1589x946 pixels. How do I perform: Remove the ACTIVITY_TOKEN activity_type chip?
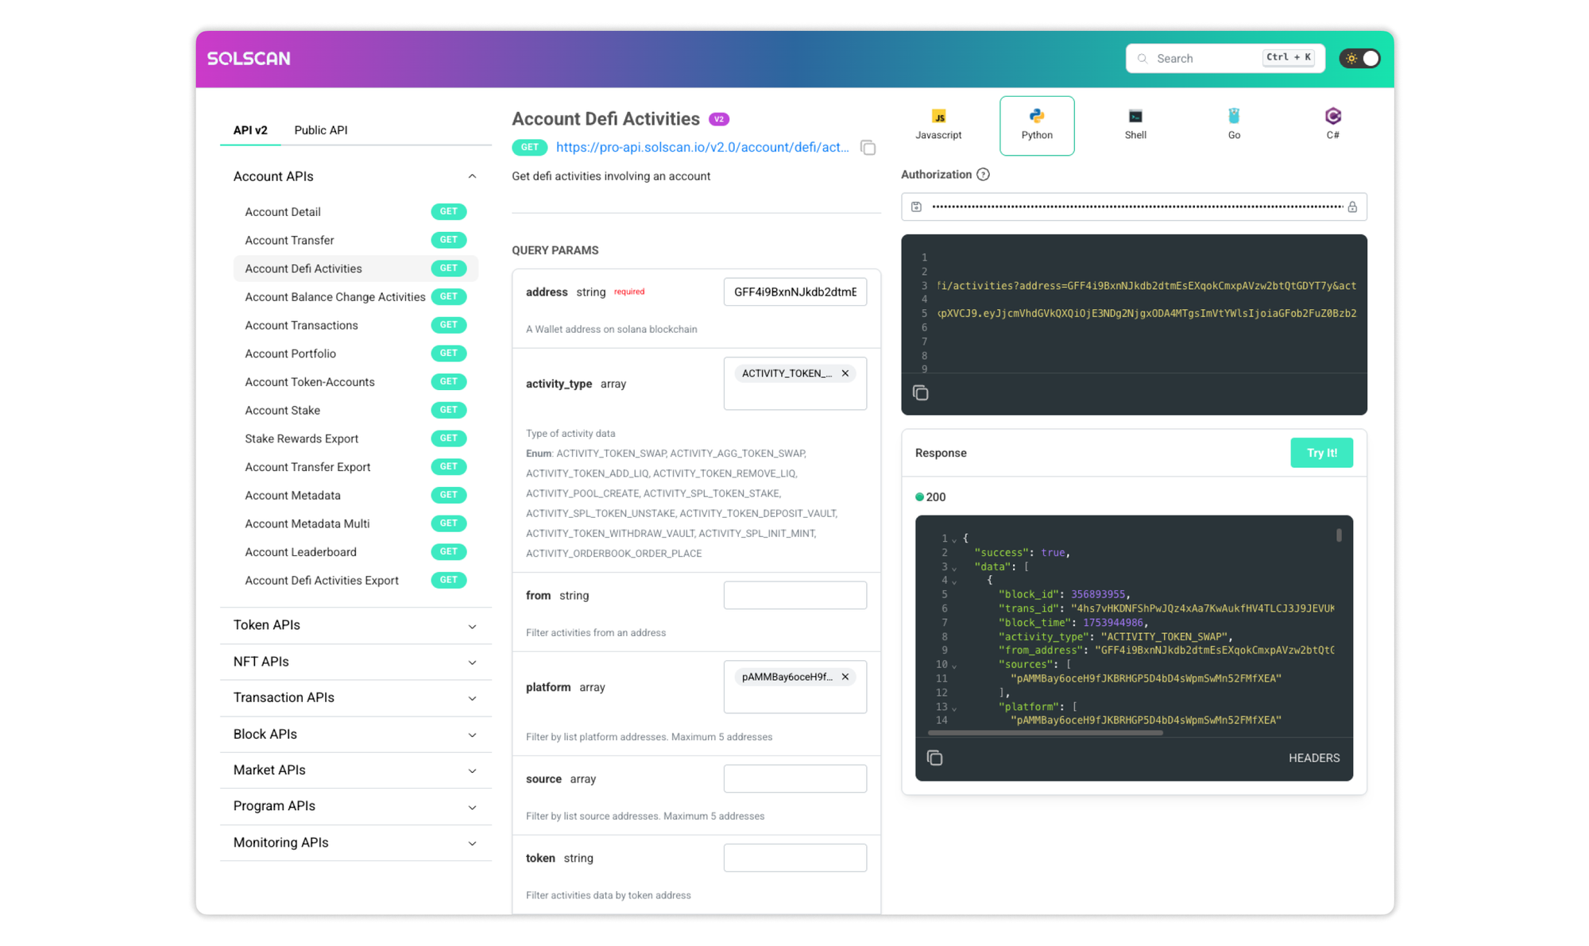[x=845, y=373]
